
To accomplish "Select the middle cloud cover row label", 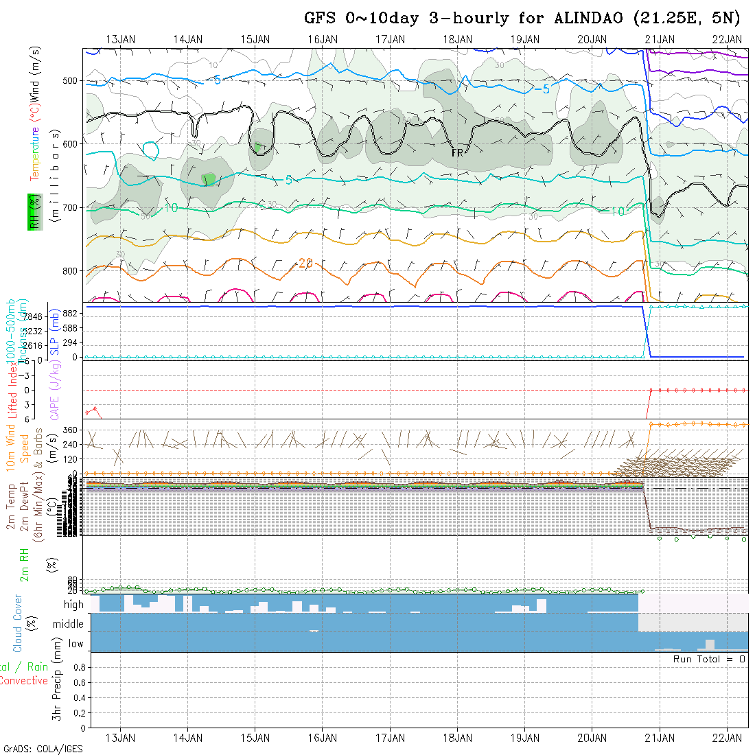I will point(69,624).
